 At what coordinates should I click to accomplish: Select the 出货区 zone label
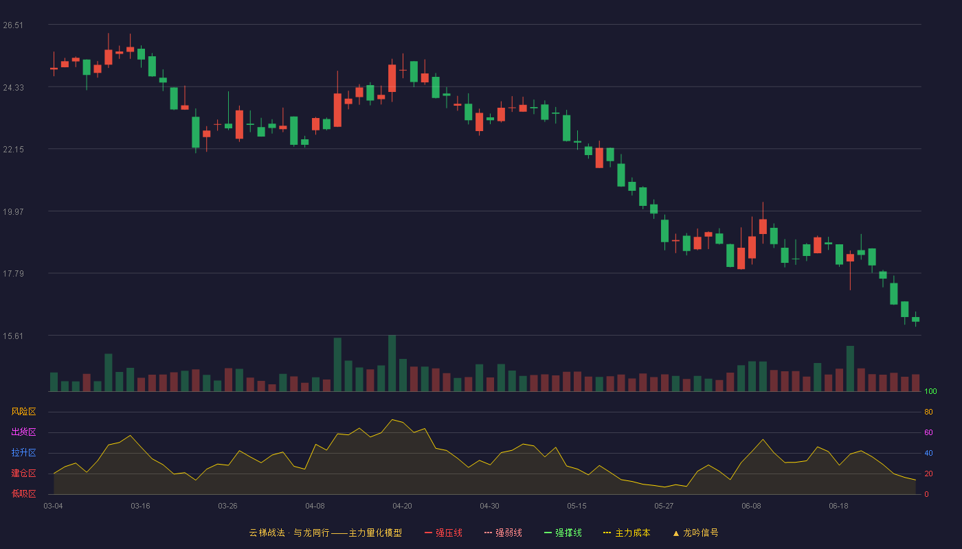23,432
